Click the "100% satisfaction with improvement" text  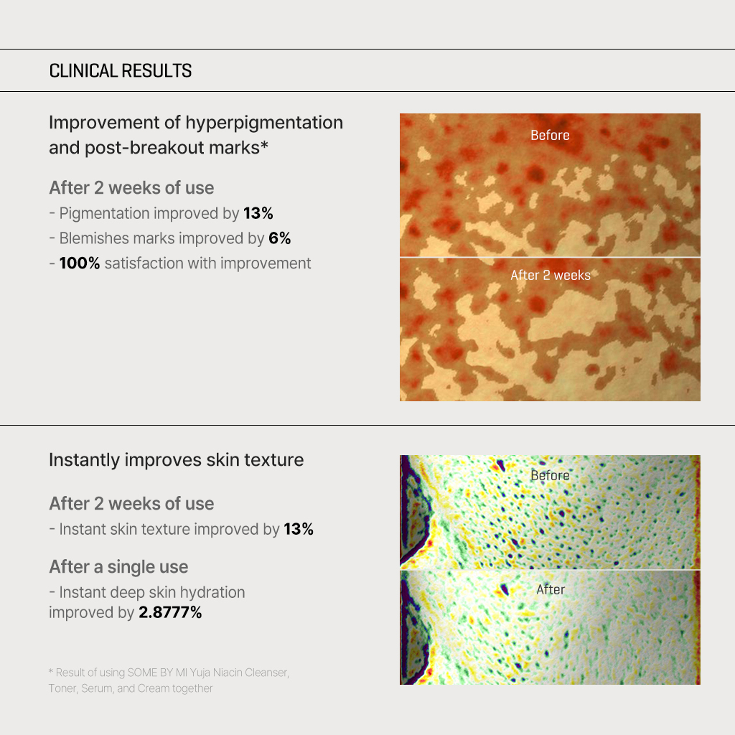[x=184, y=263]
